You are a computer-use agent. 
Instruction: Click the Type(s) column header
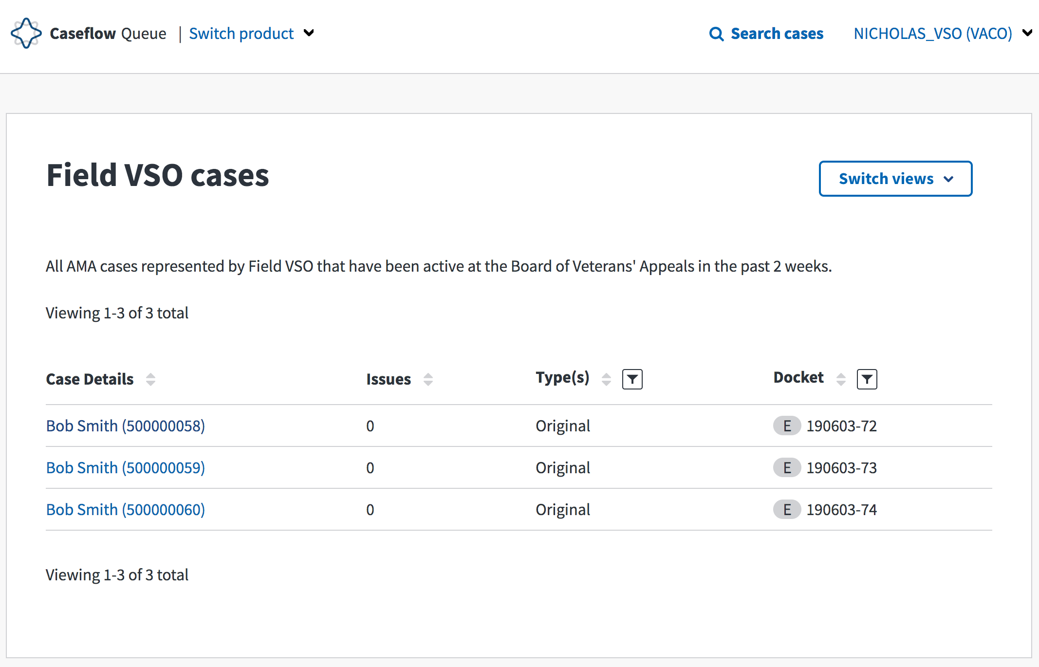562,378
